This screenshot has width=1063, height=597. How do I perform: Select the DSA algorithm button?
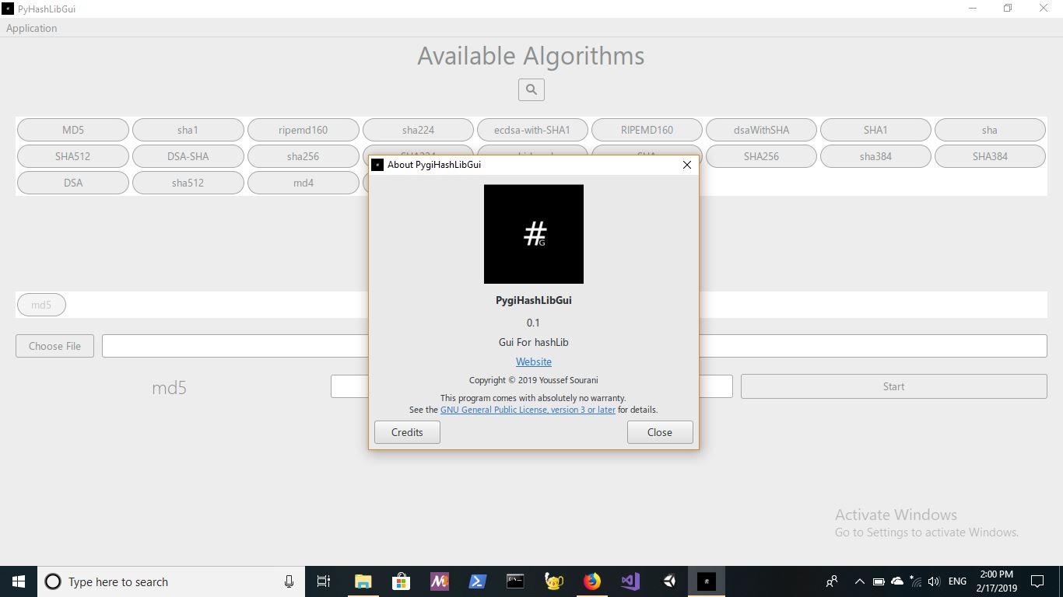tap(73, 183)
